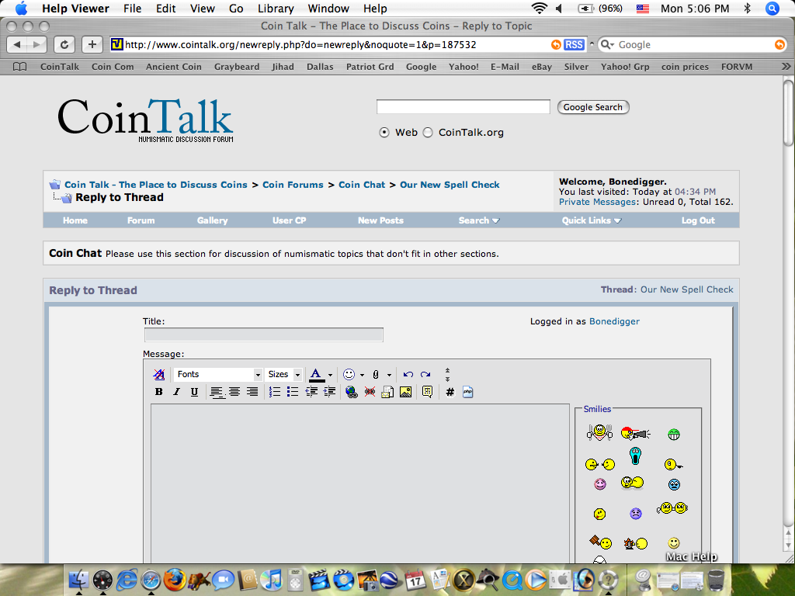Click the Insert Email Link icon

point(387,392)
